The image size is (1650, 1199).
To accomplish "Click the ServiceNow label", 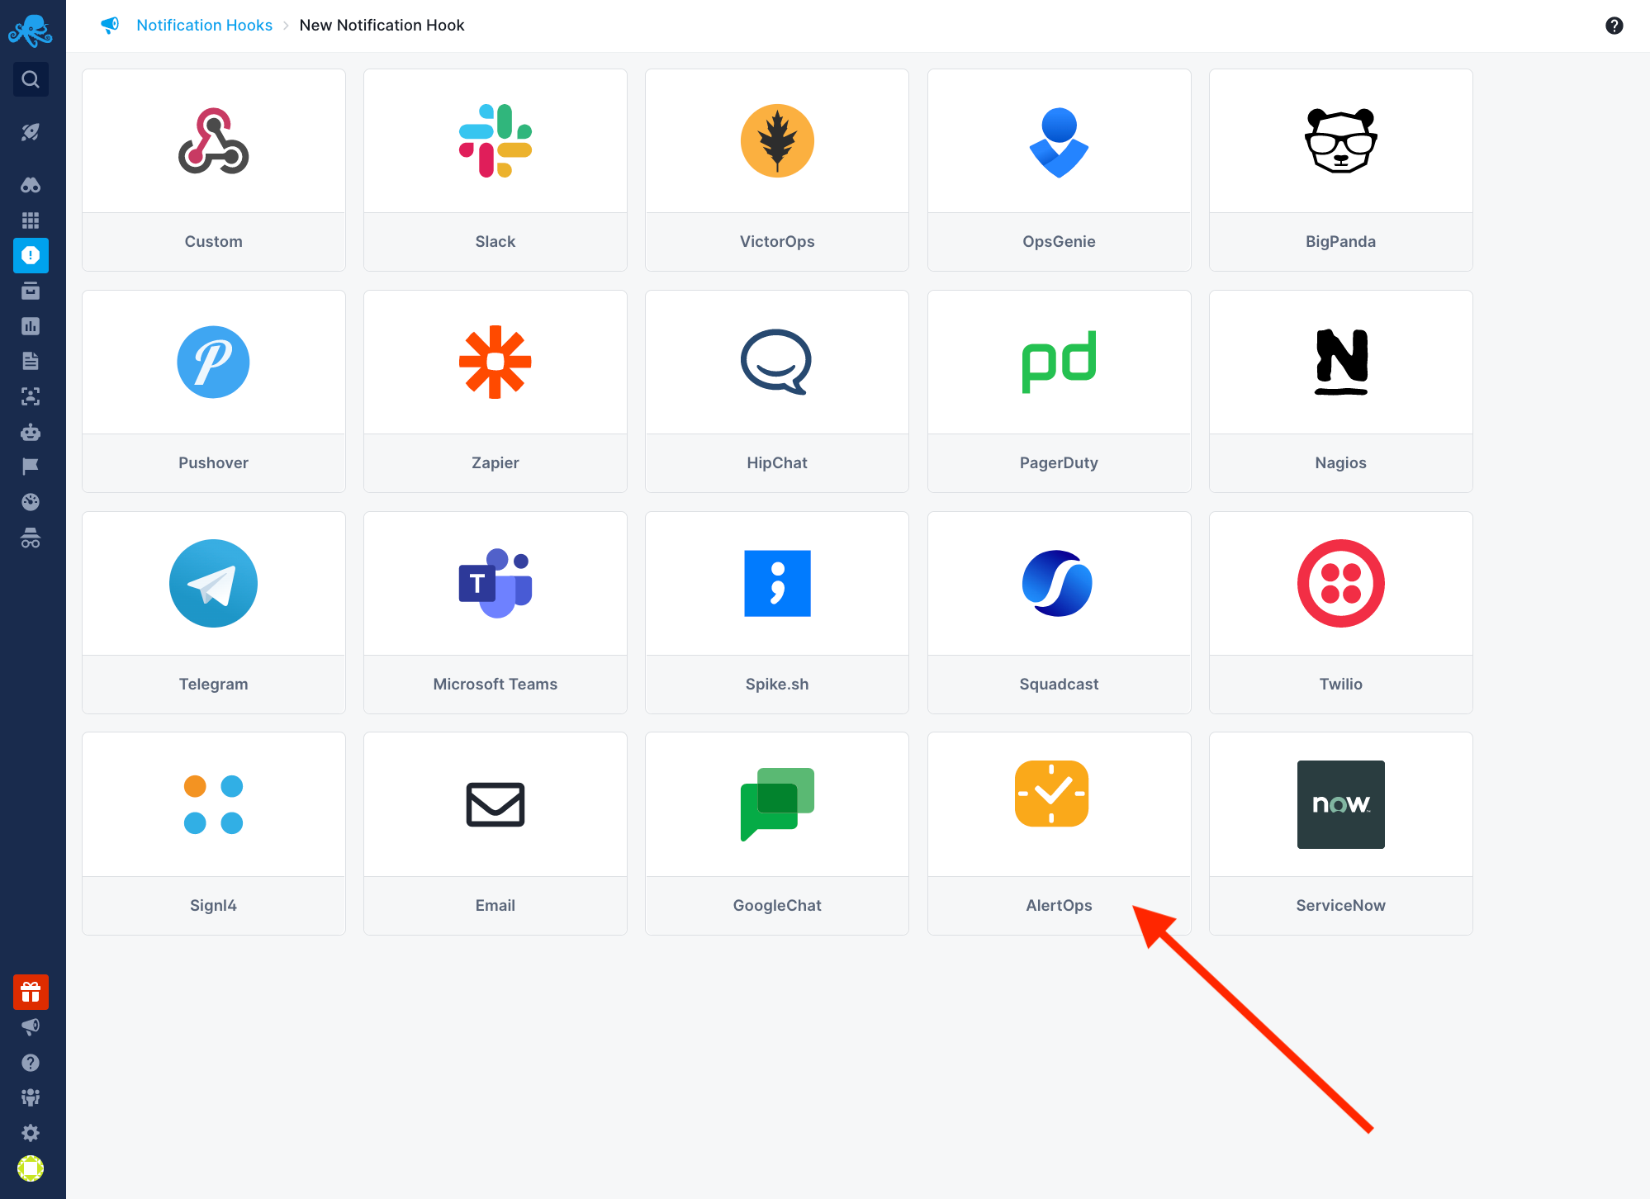I will point(1341,906).
